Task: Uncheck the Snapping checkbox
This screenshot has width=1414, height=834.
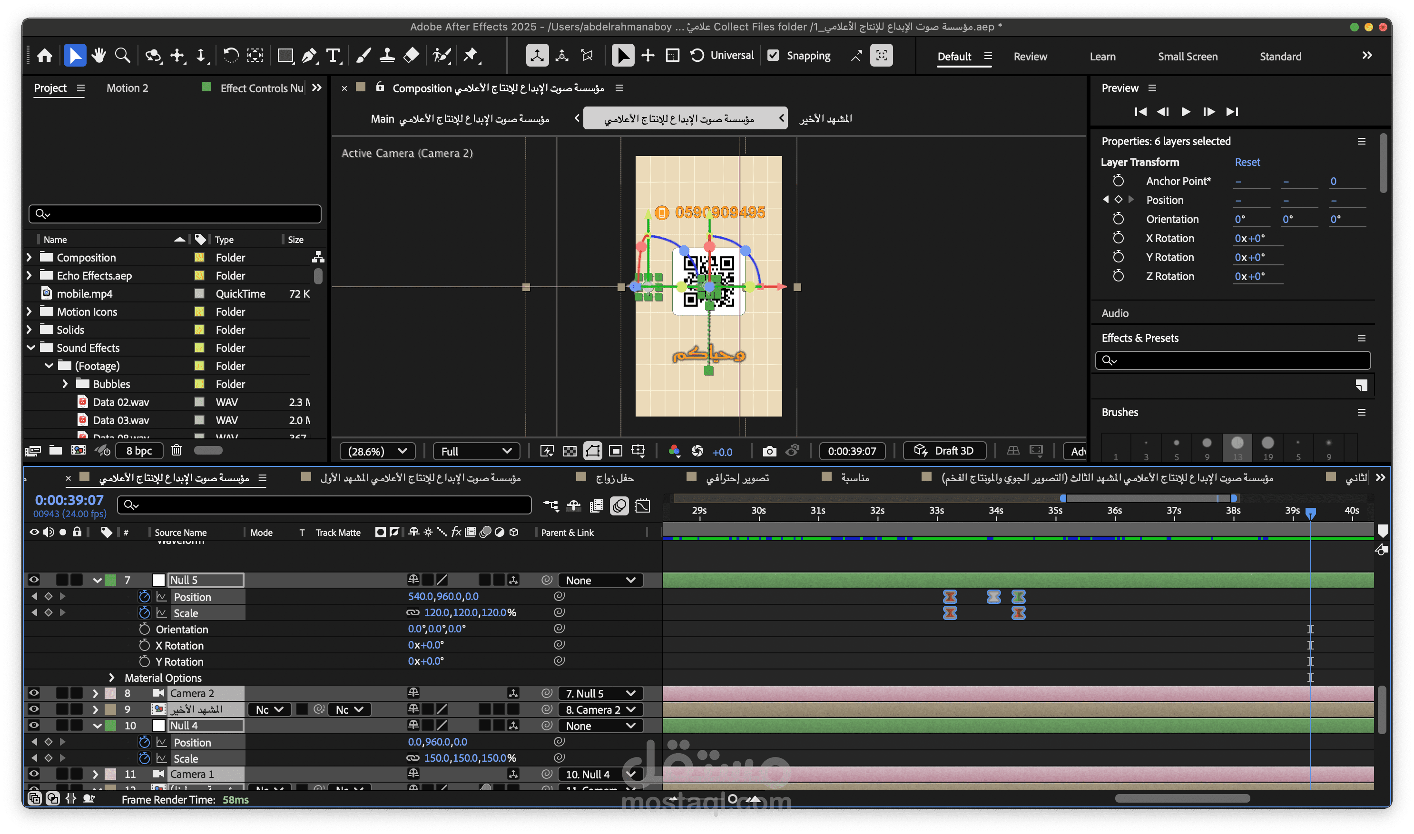Action: [x=774, y=56]
